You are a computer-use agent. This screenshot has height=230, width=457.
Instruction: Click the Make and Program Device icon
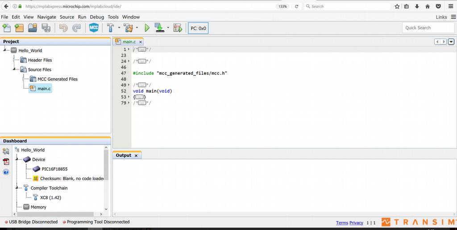(159, 28)
